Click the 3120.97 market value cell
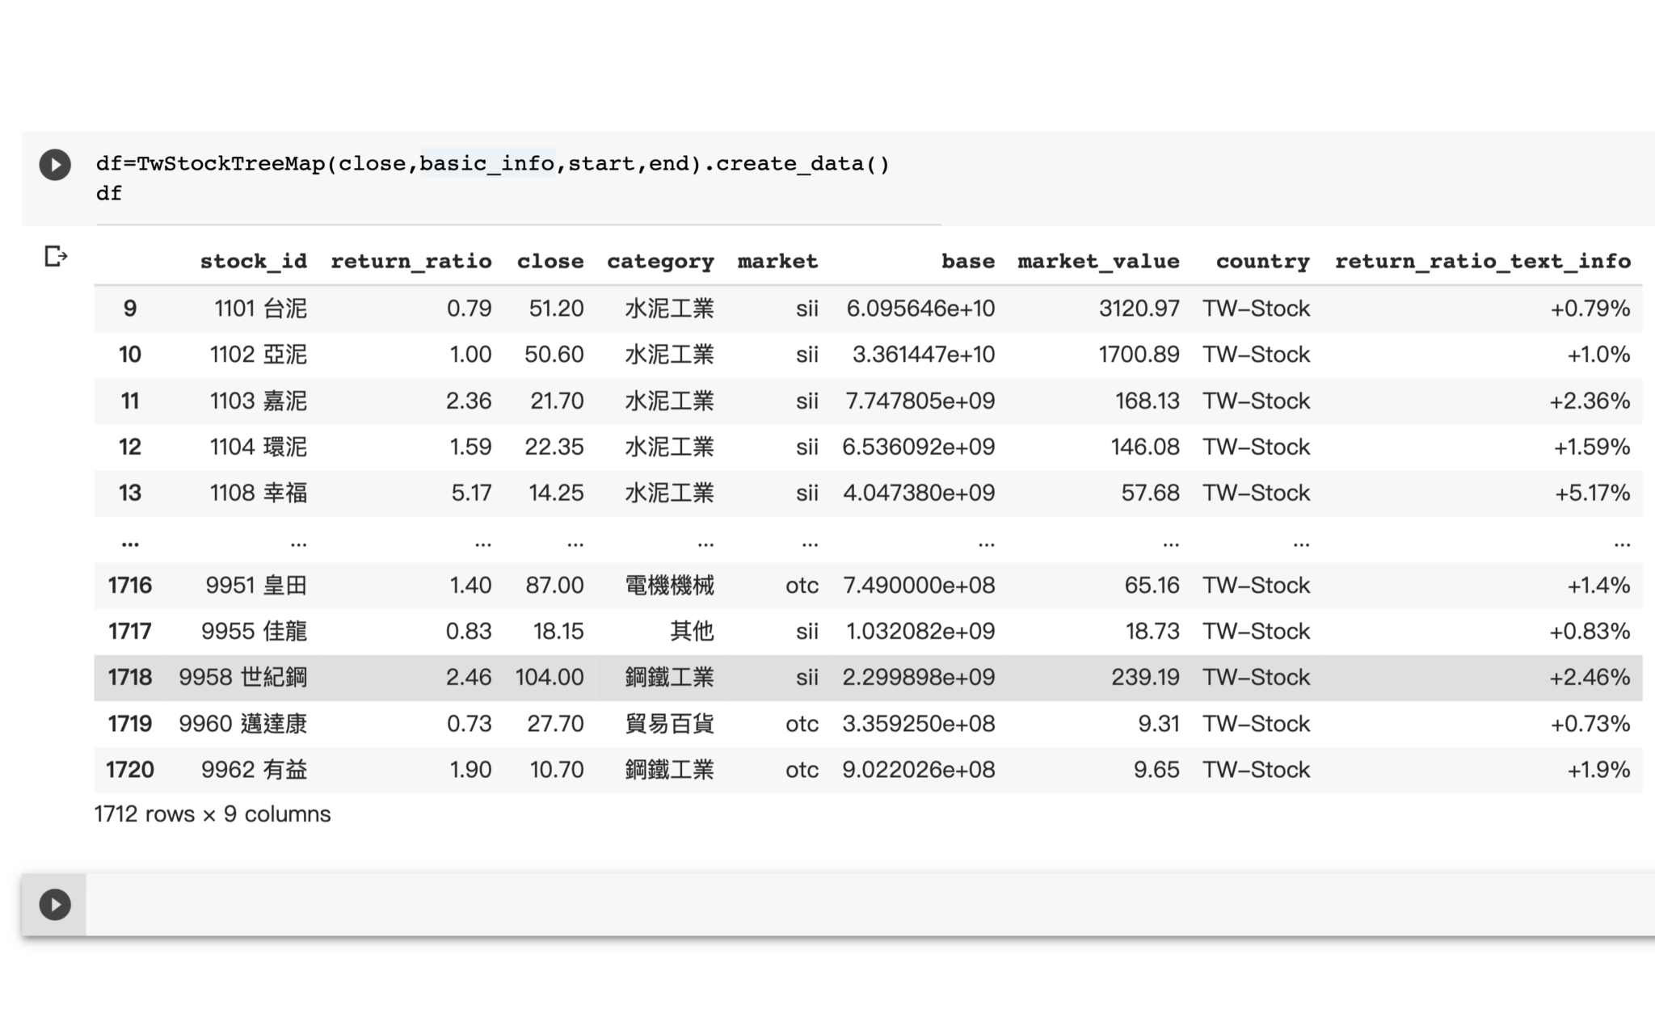Viewport: 1655px width, 1034px height. pos(1139,309)
